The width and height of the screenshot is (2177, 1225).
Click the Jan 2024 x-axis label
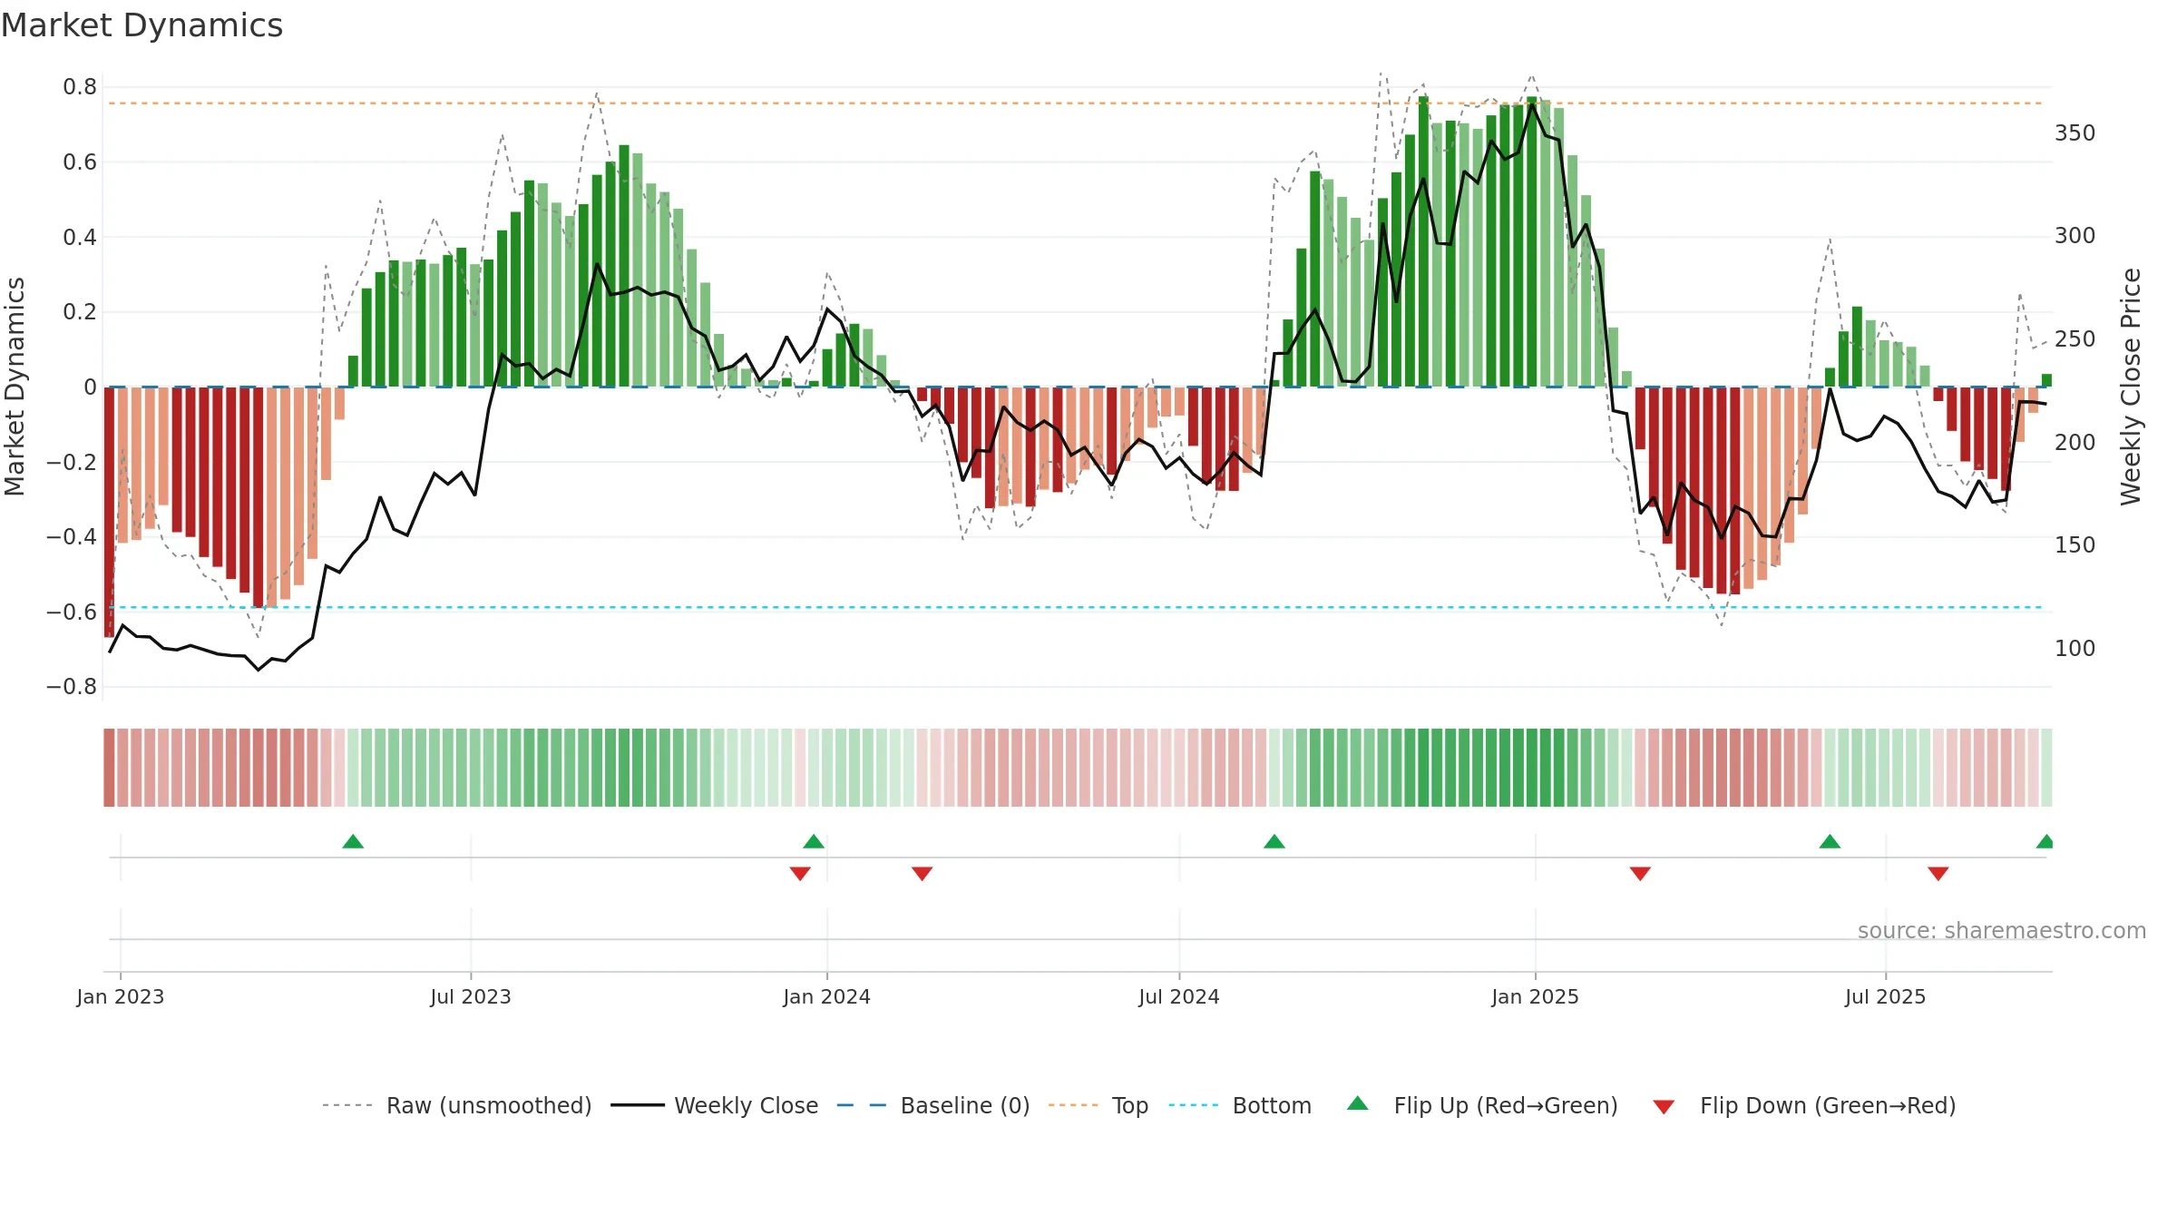(827, 996)
